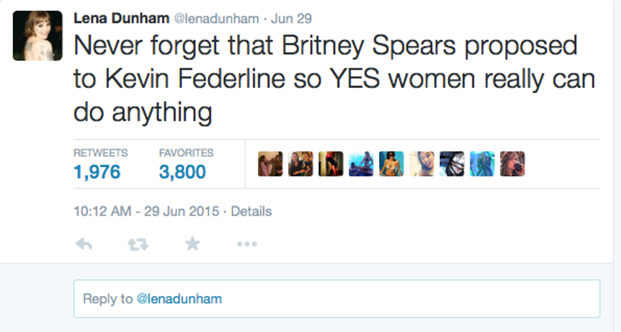Click the seventh favoriter avatar thumbnail
The image size is (621, 332).
click(452, 164)
